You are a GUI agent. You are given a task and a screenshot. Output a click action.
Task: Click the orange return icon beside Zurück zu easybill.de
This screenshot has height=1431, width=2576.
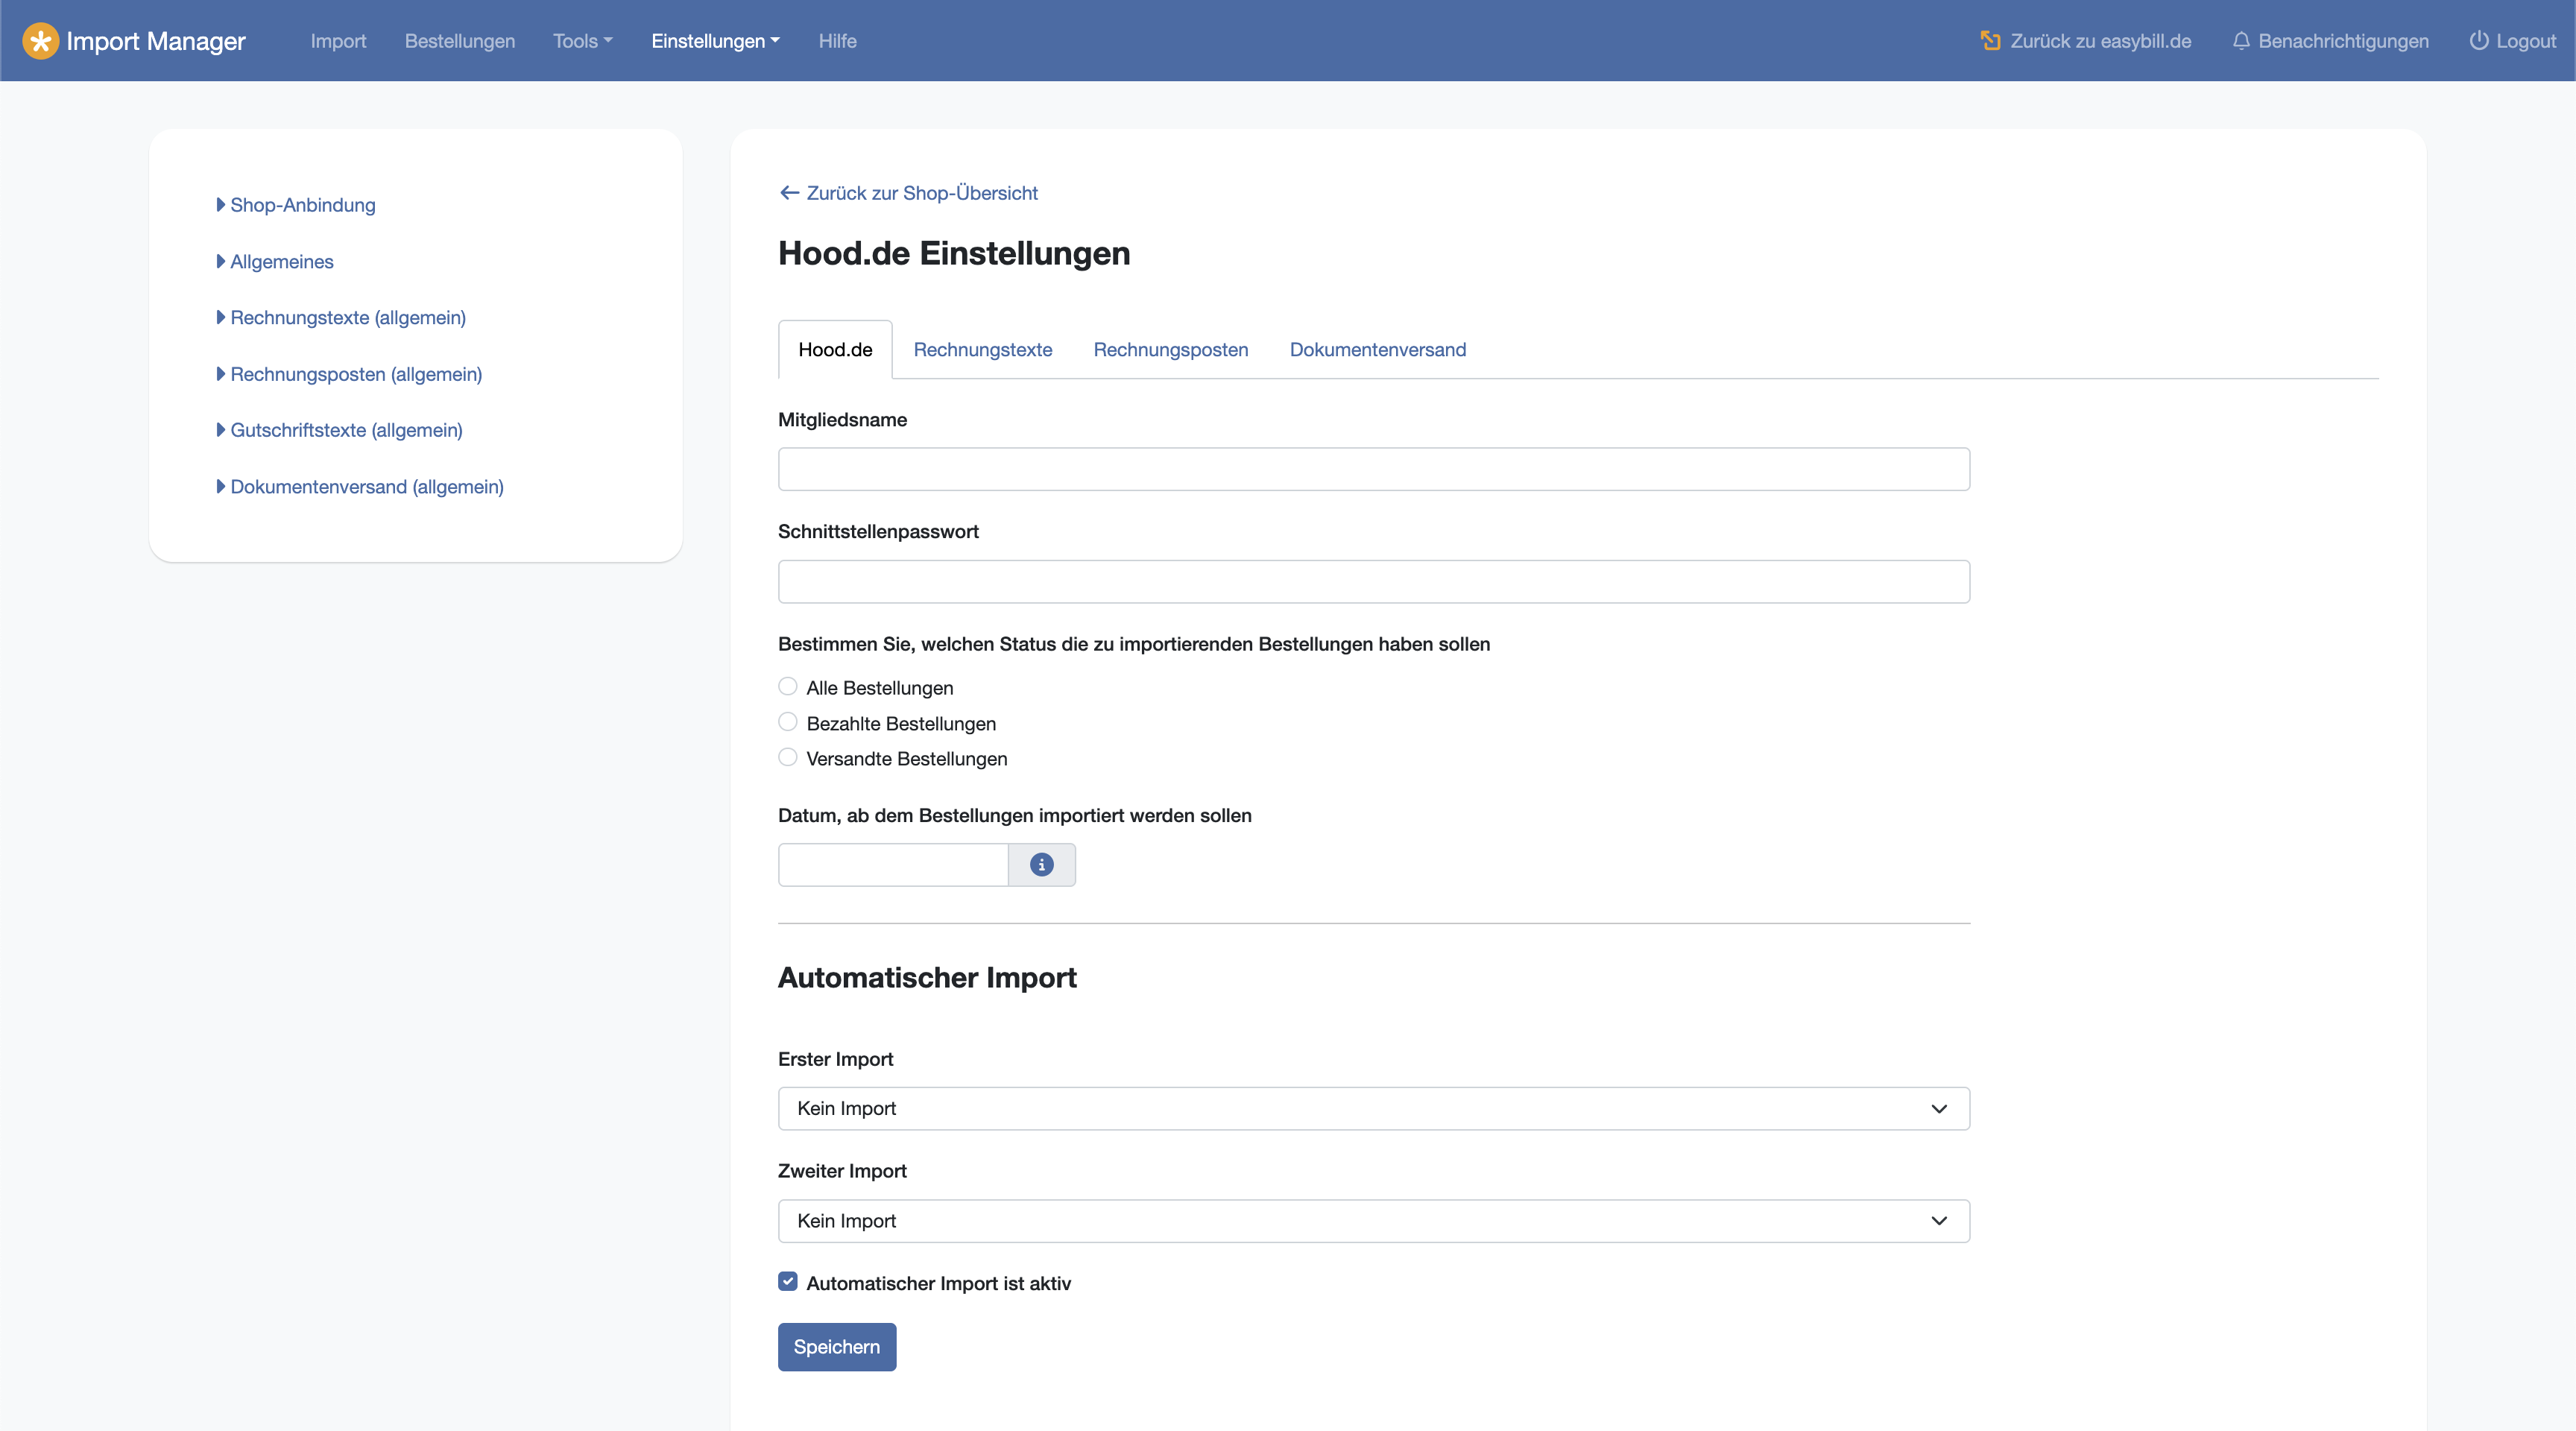[x=1991, y=41]
